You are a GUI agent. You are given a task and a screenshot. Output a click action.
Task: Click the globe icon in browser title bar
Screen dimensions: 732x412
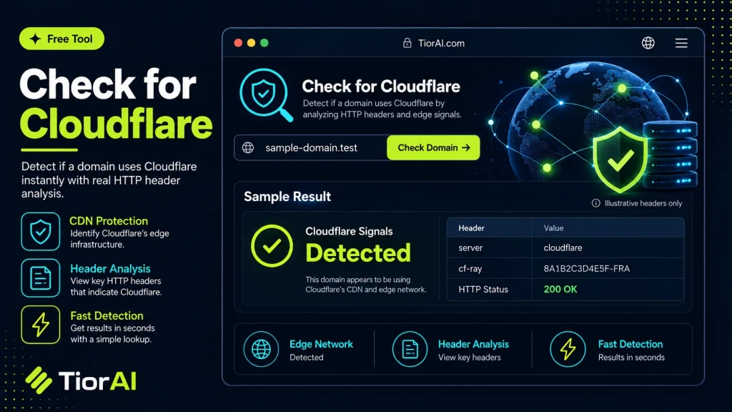pos(648,43)
